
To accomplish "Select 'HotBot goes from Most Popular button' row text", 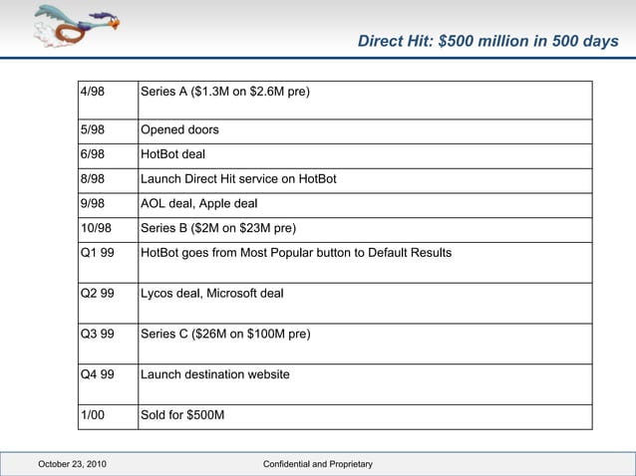I will (296, 253).
